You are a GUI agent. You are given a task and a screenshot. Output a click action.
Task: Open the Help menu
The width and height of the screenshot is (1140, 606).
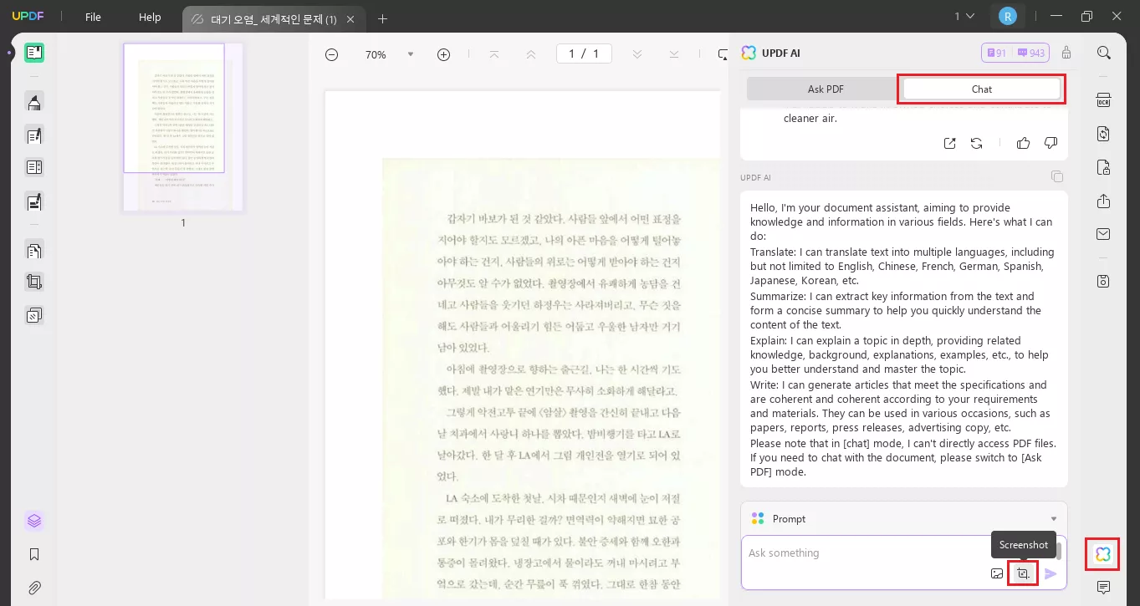[x=150, y=17]
